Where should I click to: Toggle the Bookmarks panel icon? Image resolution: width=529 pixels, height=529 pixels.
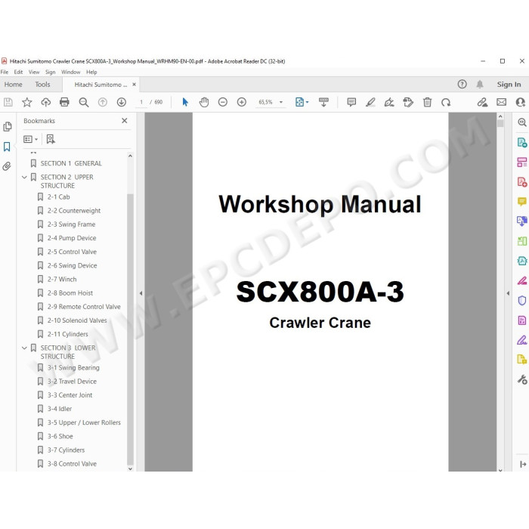click(x=7, y=147)
